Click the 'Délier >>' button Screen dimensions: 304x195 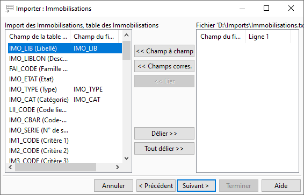(164, 134)
